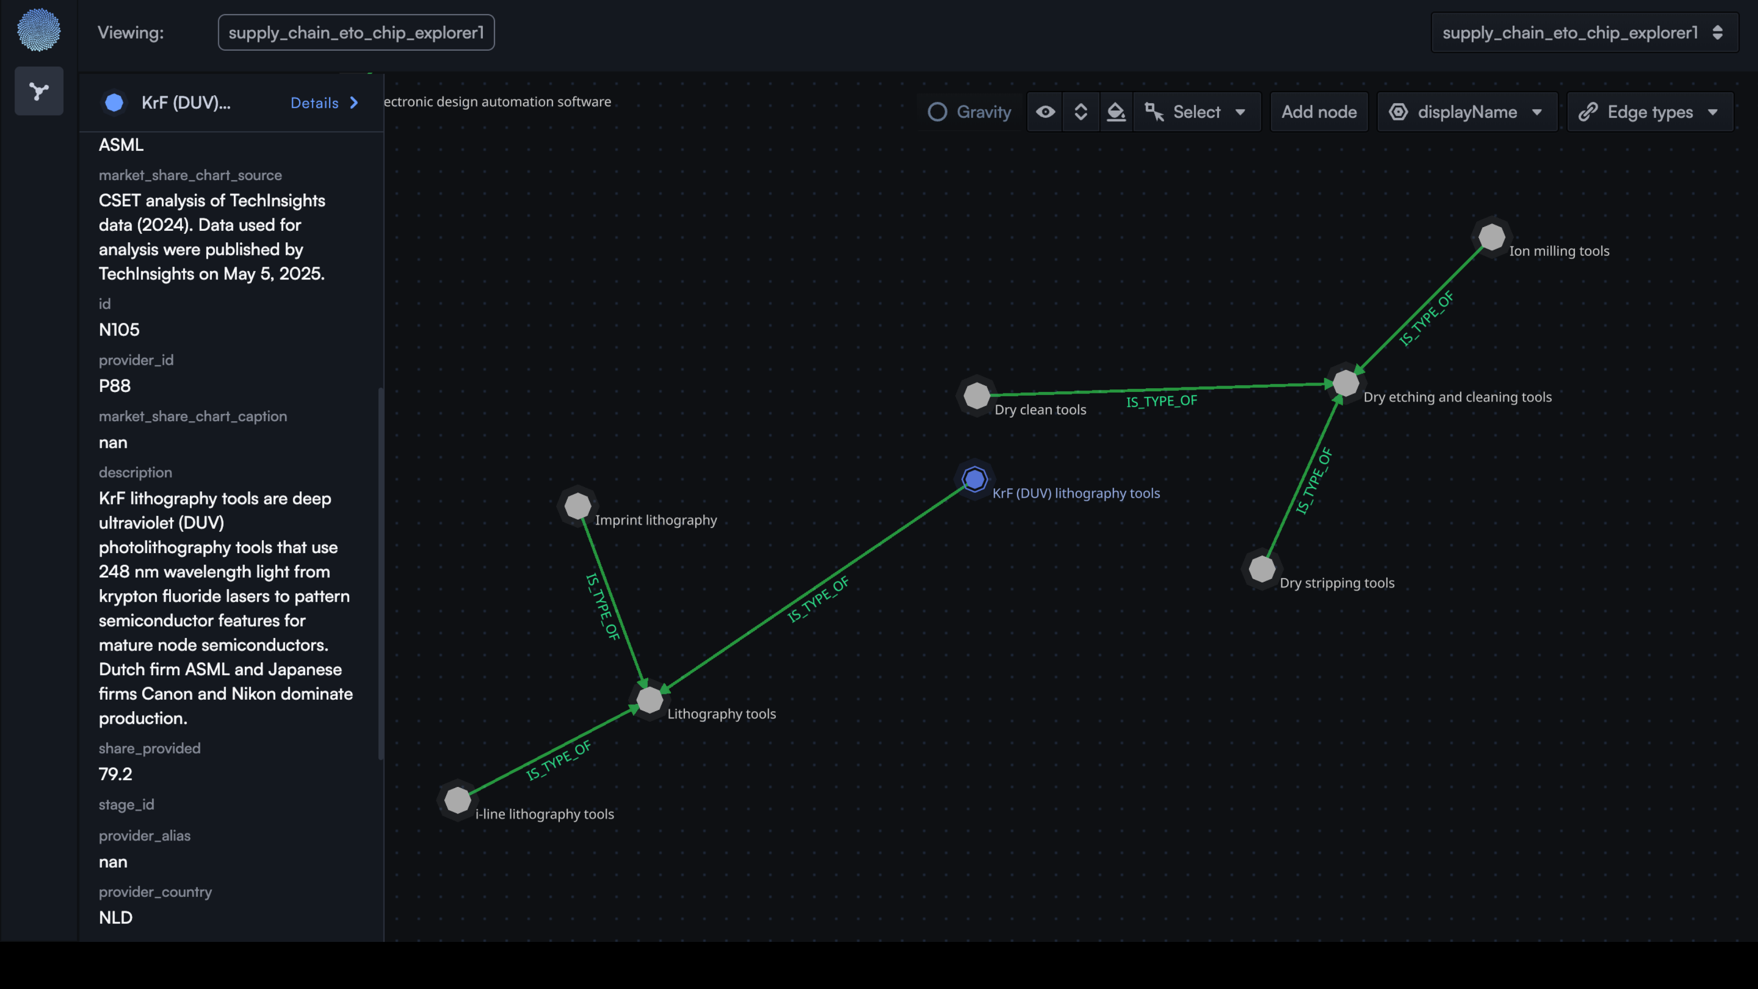Click the blue KrF (DUV) node marker in the panel

115,103
